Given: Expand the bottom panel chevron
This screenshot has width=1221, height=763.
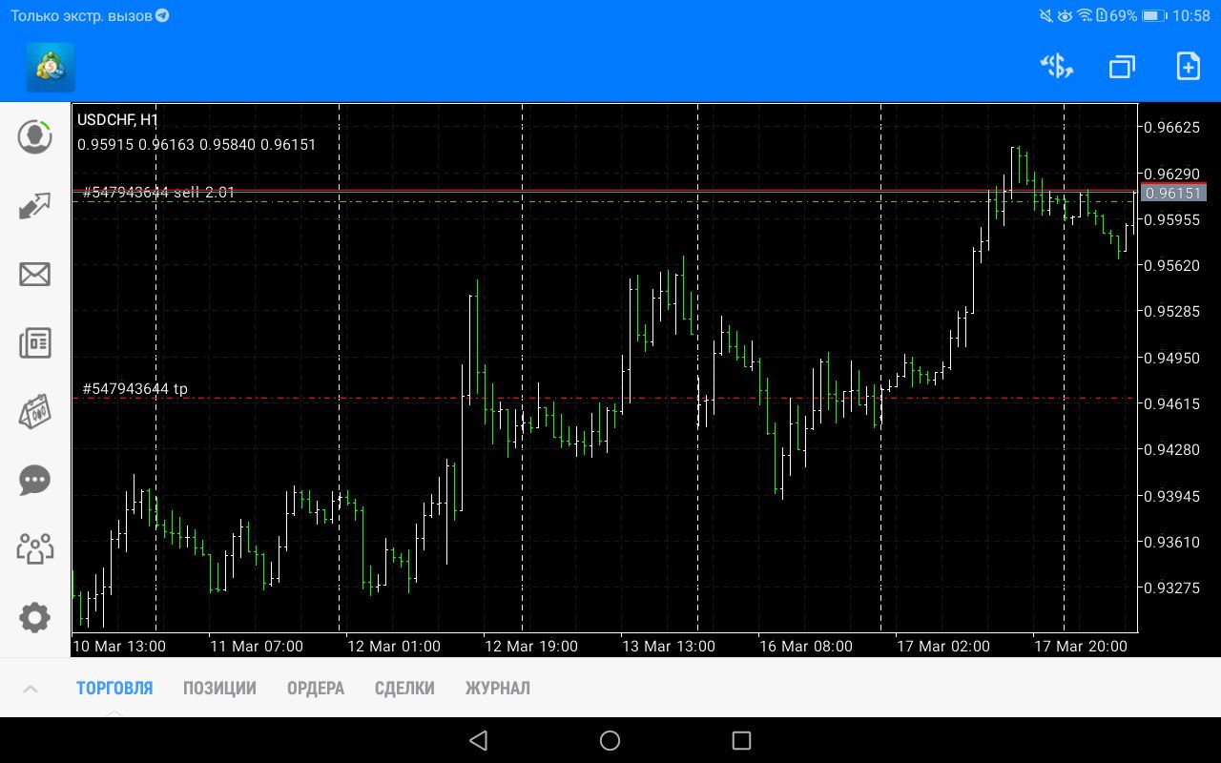Looking at the screenshot, I should point(31,688).
